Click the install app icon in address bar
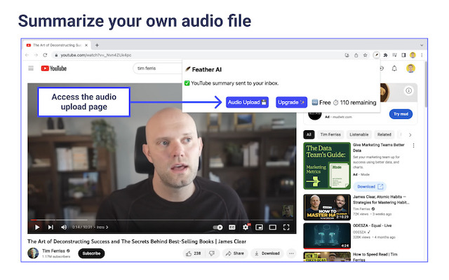The width and height of the screenshot is (449, 280). [x=347, y=55]
